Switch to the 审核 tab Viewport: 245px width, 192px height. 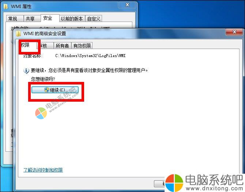point(45,46)
